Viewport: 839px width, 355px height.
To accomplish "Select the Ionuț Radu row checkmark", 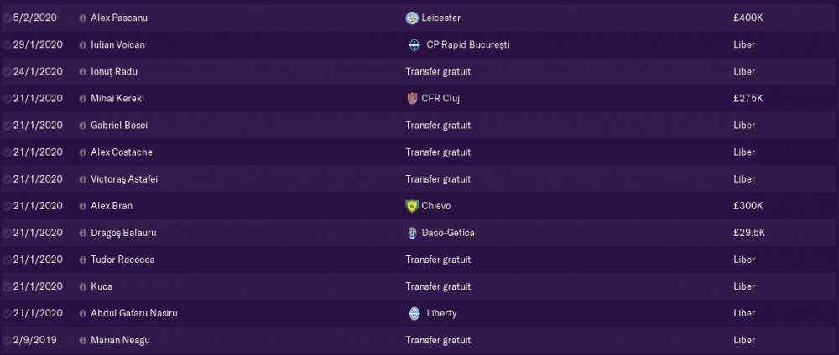I will click(7, 72).
